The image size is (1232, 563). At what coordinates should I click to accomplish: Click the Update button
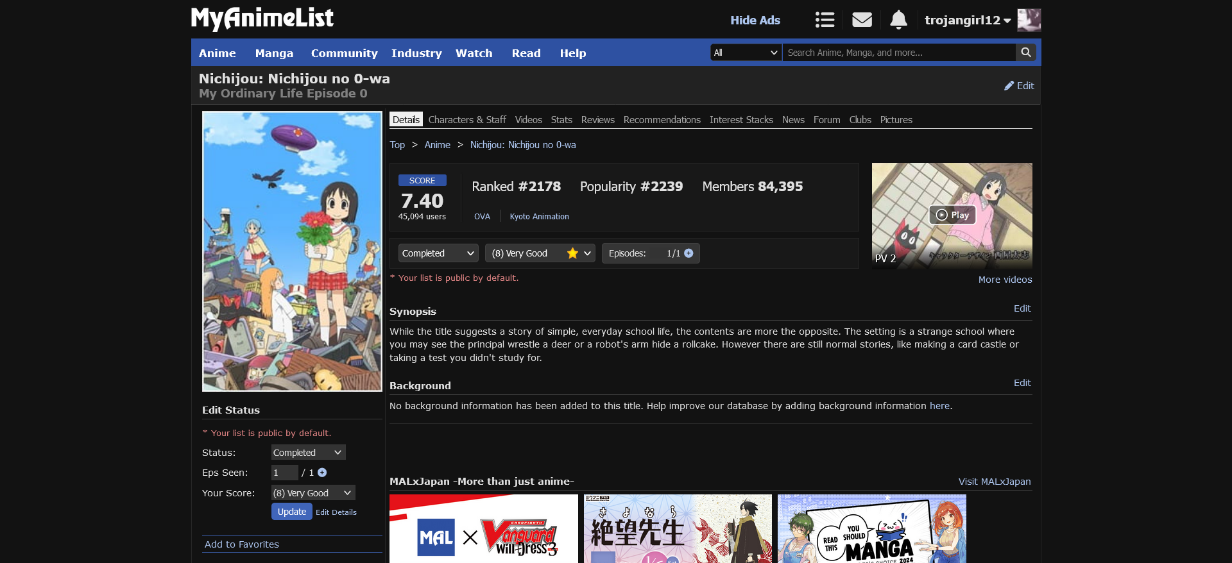point(292,512)
